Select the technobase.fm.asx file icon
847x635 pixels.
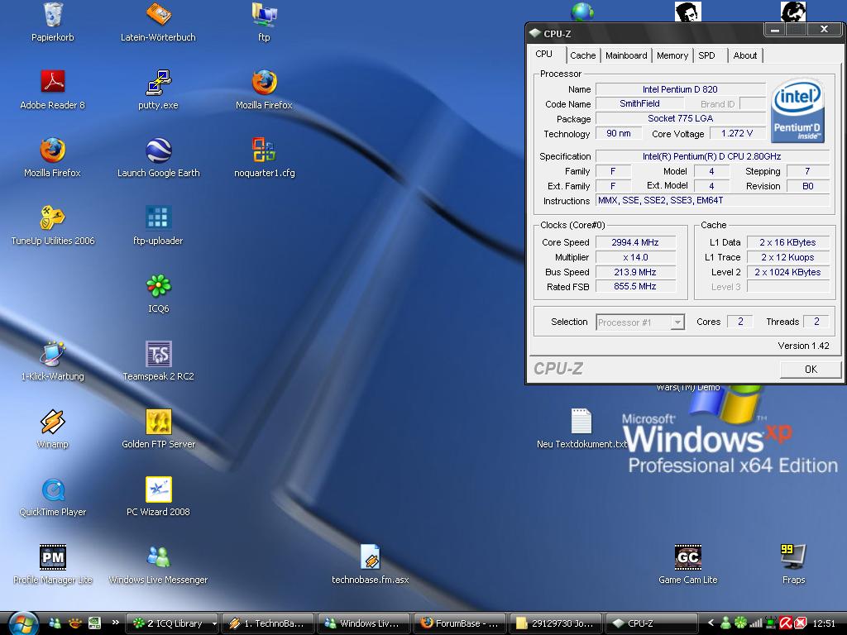point(370,557)
